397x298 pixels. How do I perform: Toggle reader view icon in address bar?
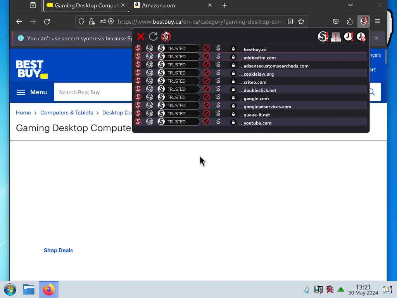click(290, 22)
